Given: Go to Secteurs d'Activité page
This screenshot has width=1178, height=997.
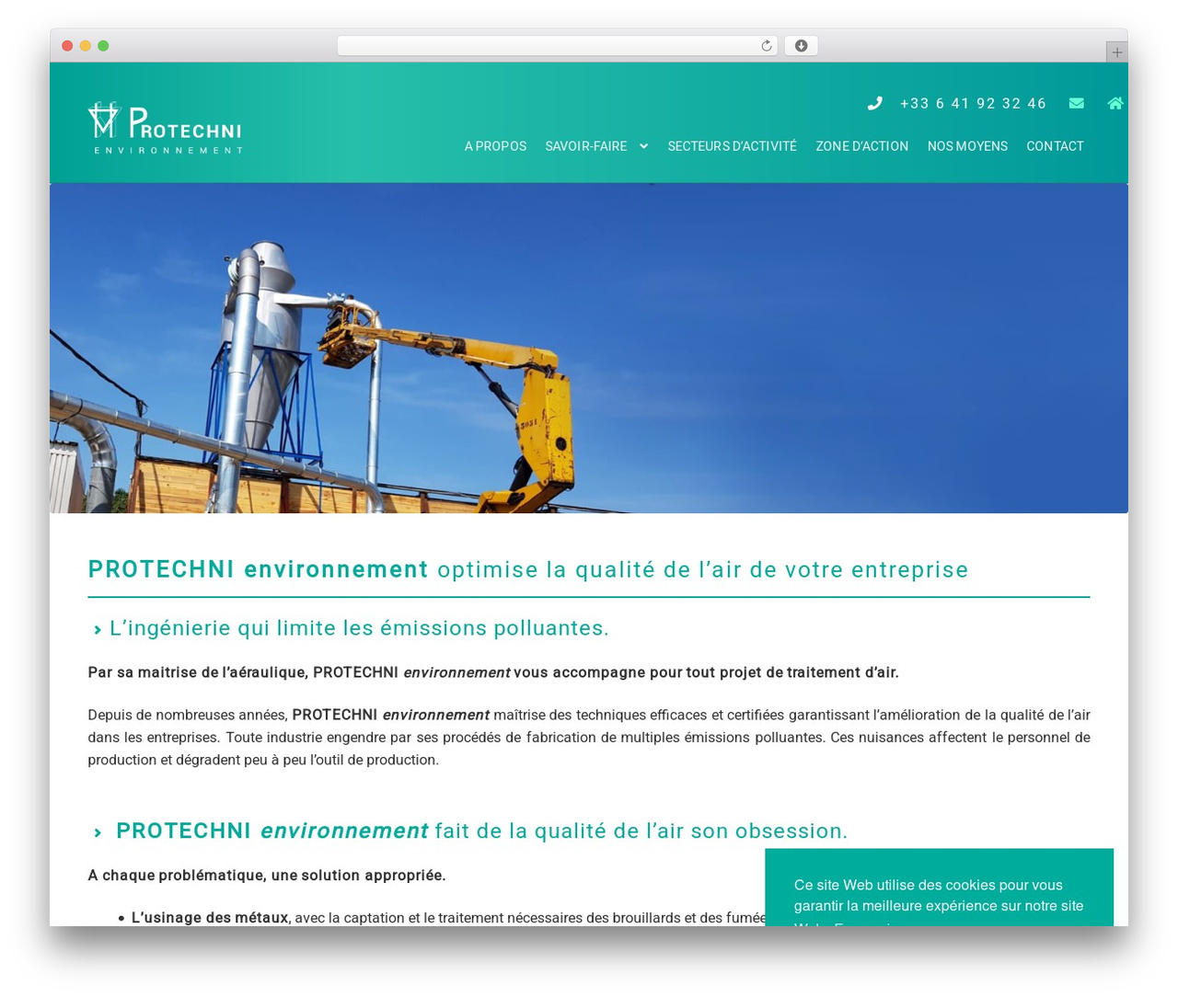Looking at the screenshot, I should [x=733, y=146].
